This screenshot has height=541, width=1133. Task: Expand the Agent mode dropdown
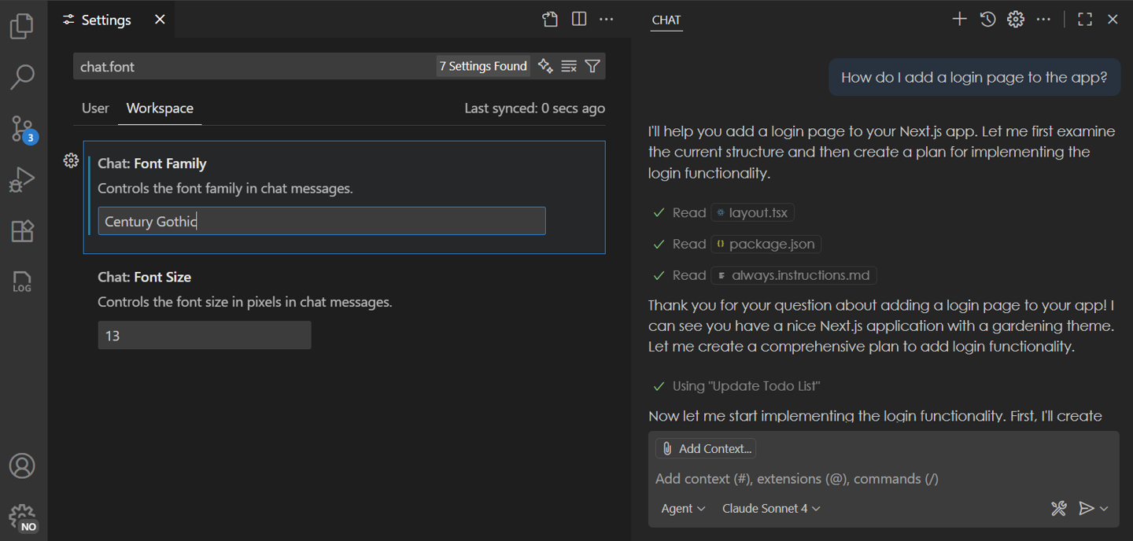tap(682, 508)
